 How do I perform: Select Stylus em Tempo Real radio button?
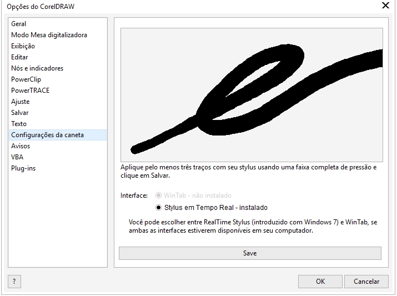click(x=159, y=208)
